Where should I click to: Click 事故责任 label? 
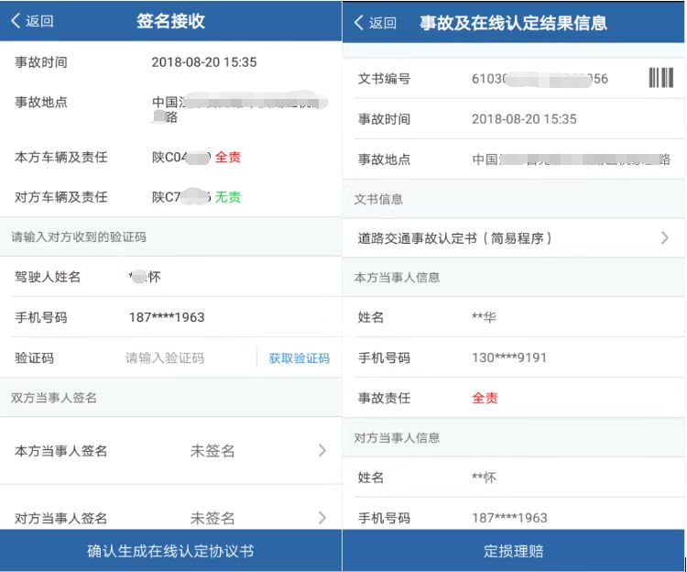pyautogui.click(x=384, y=398)
